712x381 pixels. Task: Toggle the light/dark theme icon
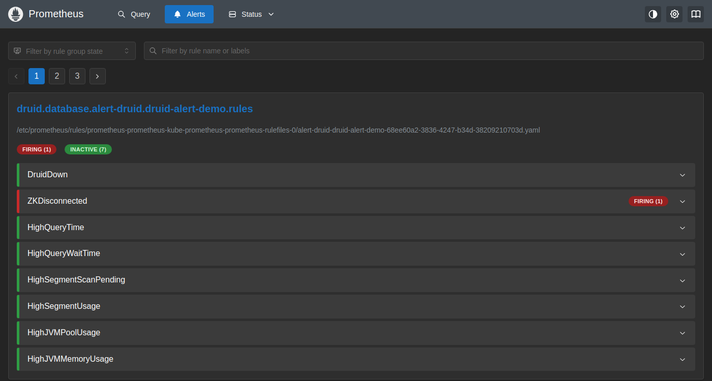[x=653, y=14]
